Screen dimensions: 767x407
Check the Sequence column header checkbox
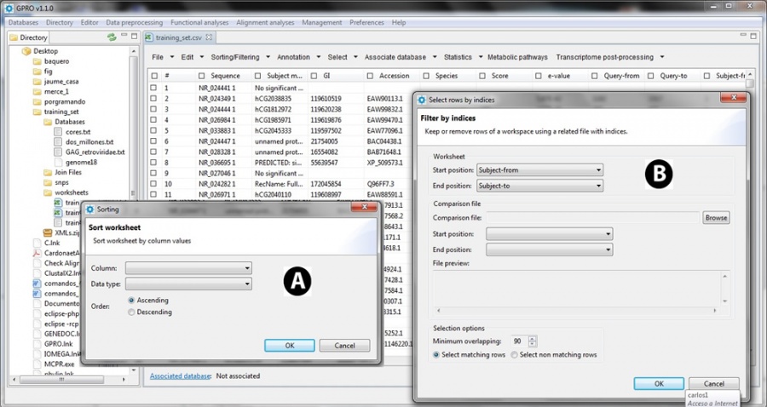tap(202, 76)
